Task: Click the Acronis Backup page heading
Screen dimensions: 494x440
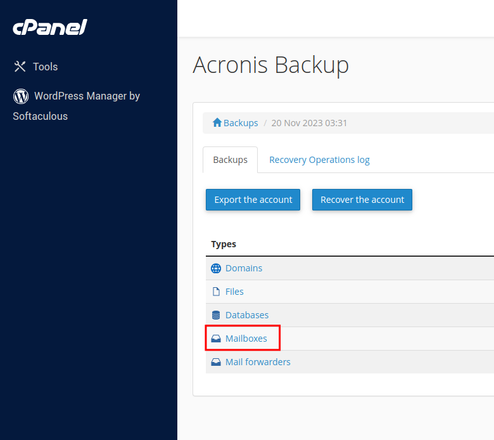Action: click(x=270, y=65)
